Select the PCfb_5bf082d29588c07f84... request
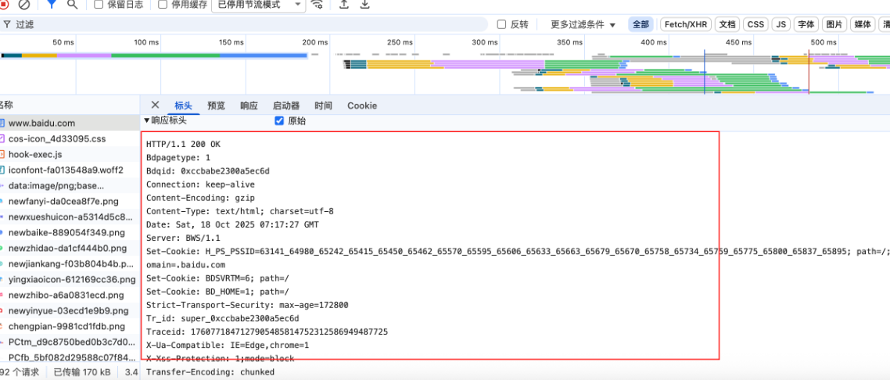This screenshot has width=890, height=380. 70,357
